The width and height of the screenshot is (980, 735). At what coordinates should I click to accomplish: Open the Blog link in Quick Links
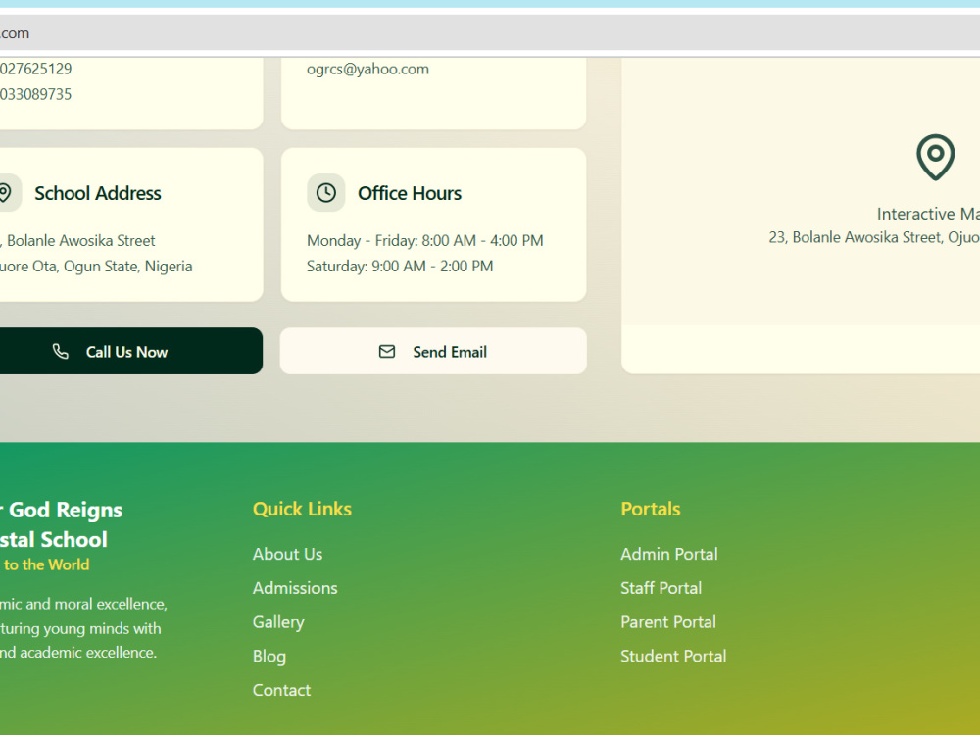click(269, 657)
